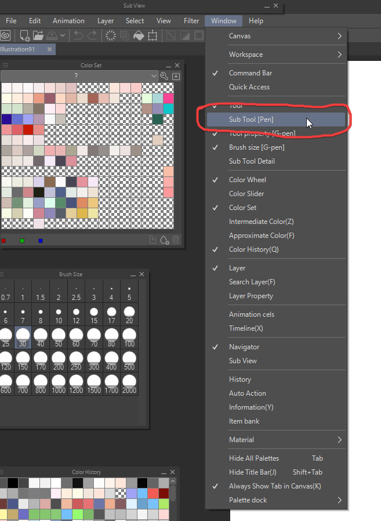This screenshot has height=521, width=381.
Task: Open Brush Size panel hamburger menu
Action: point(2,274)
